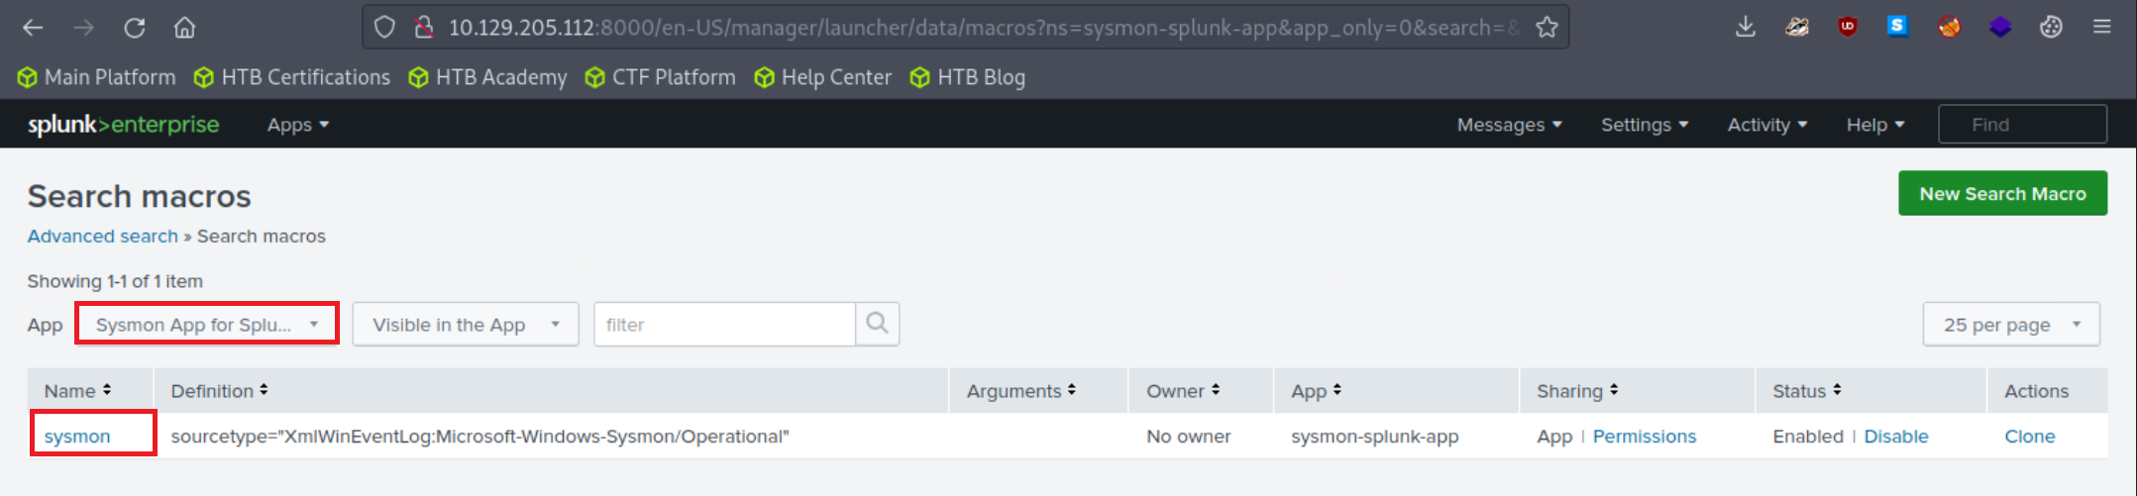Open the sysmon macro link
This screenshot has height=496, width=2137.
[x=77, y=437]
